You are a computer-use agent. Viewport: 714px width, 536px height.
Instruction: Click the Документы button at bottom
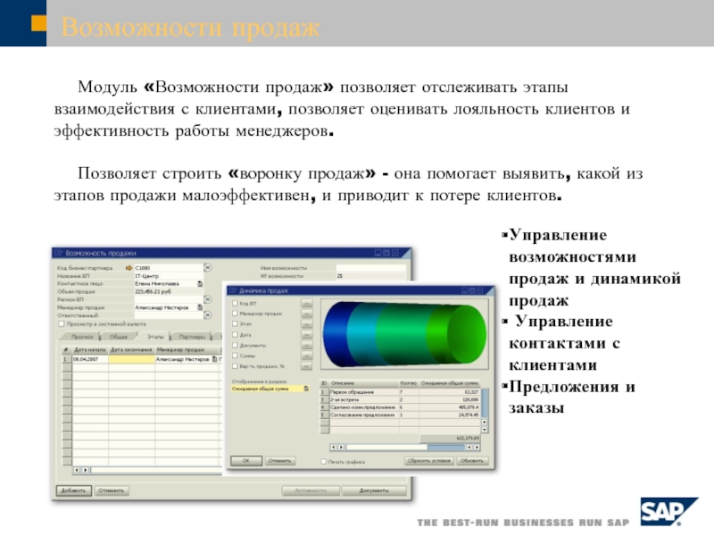(374, 490)
